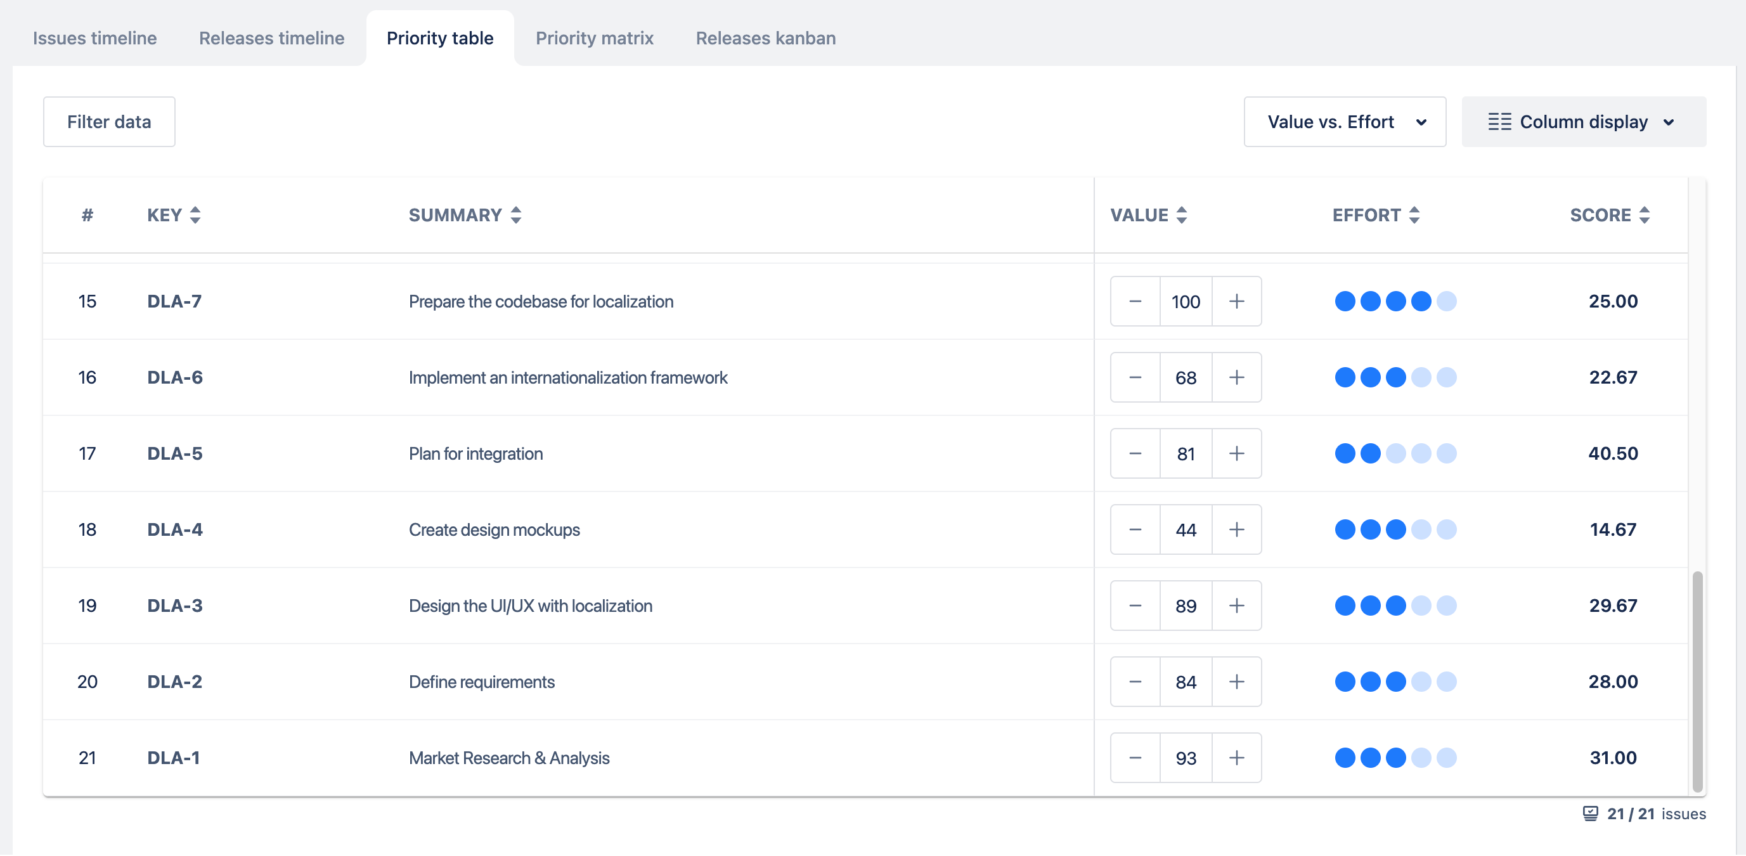
Task: Open issue link DLA-3
Action: 175,606
